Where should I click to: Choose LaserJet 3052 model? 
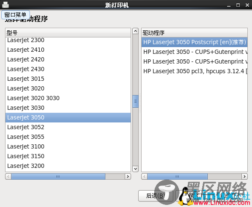tap(68, 127)
